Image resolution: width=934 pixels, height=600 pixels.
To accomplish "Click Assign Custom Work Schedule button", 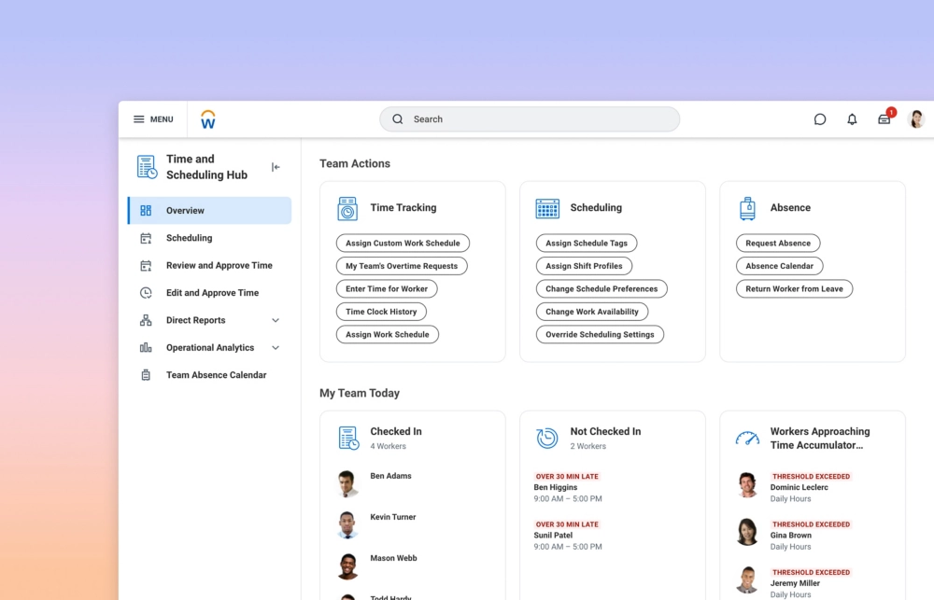I will [403, 244].
